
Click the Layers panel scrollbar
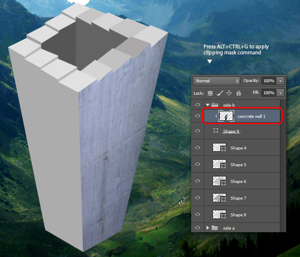(283, 165)
